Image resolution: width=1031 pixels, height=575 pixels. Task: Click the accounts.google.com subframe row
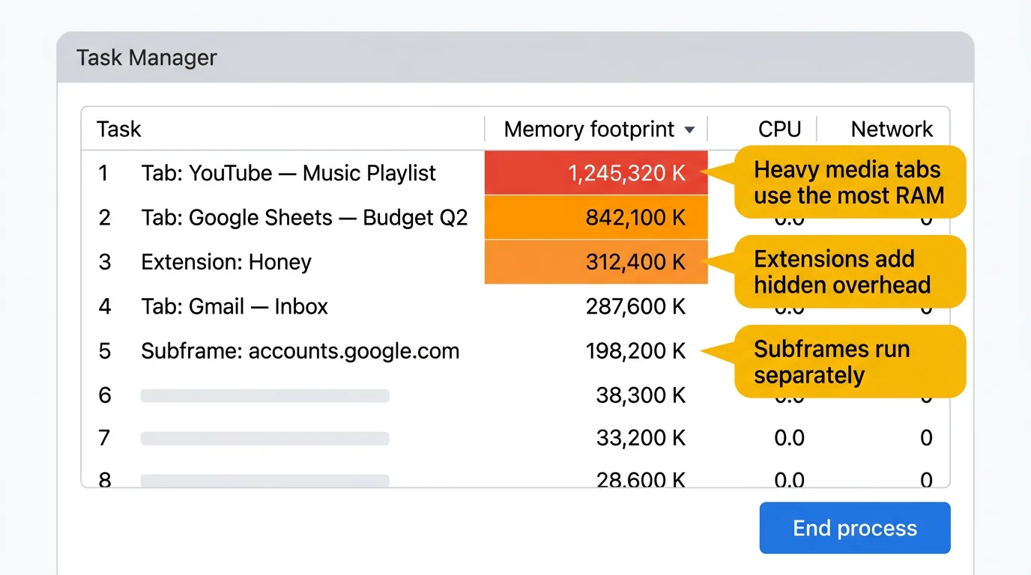pyautogui.click(x=300, y=350)
